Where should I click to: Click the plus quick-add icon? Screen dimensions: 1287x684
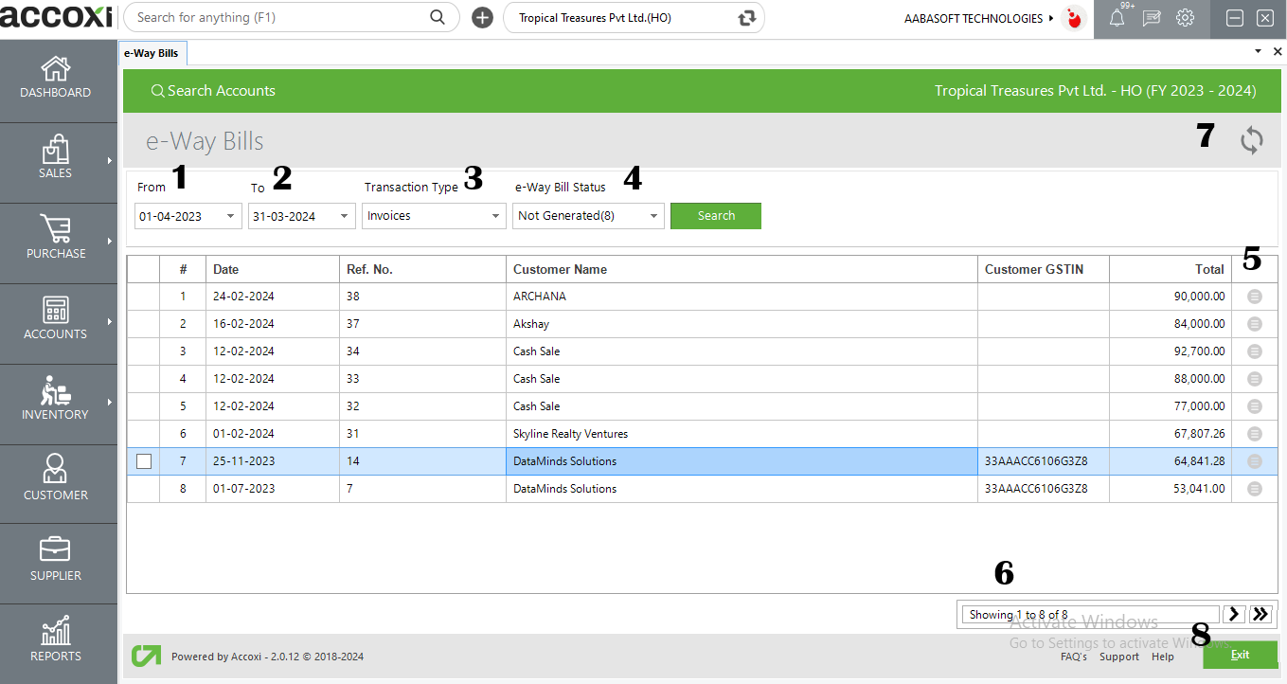482,18
